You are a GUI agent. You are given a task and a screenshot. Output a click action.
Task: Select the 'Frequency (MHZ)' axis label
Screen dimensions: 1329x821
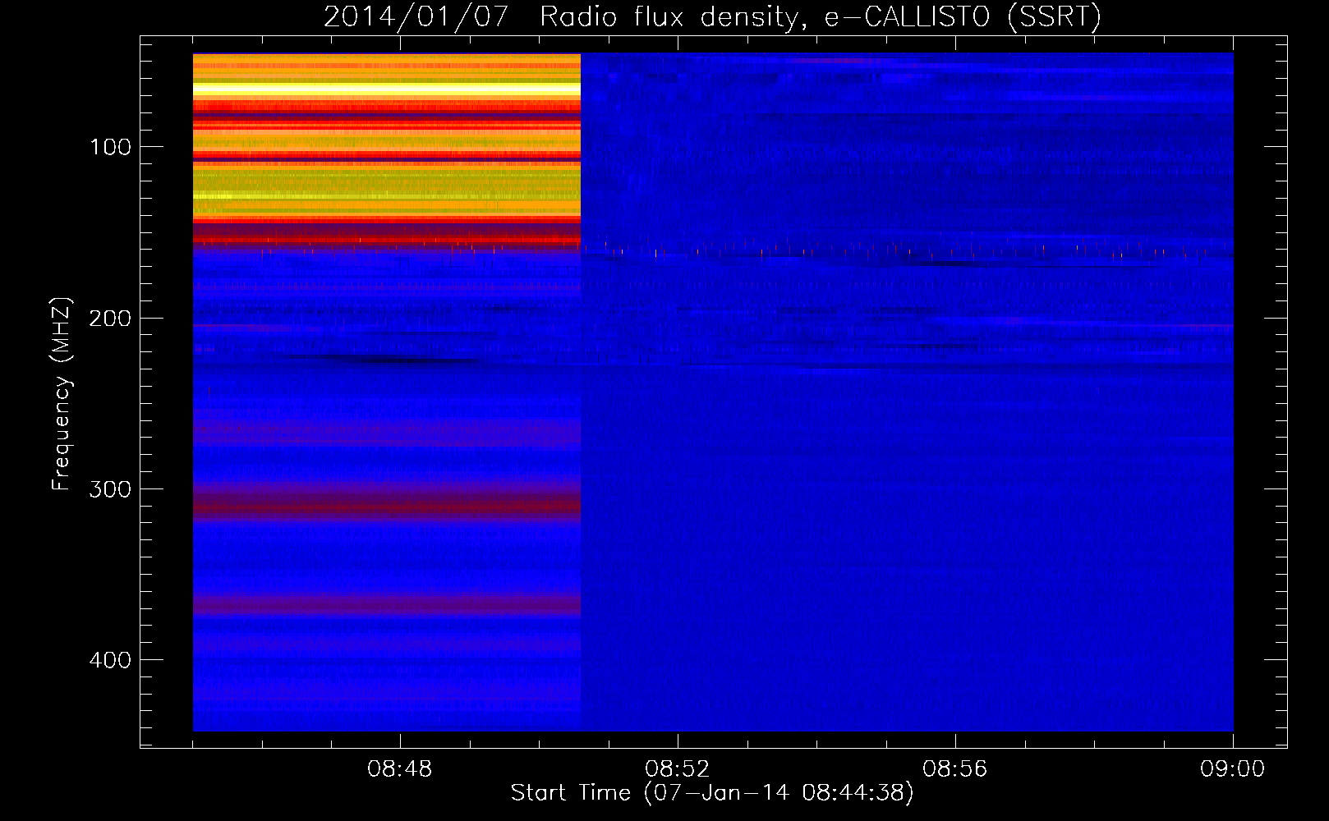click(62, 393)
